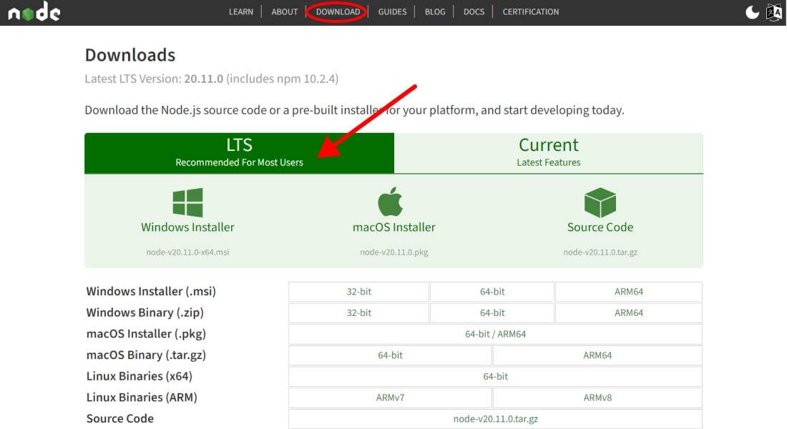Download macOS Installer 64-bit / ARM64
Viewport: 787px width, 429px height.
coord(495,334)
